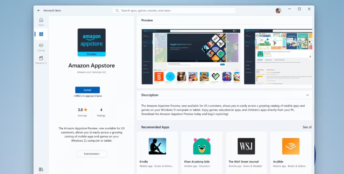Install the Amazon Appstore
Image resolution: width=344 pixels, height=174 pixels.
tap(87, 90)
